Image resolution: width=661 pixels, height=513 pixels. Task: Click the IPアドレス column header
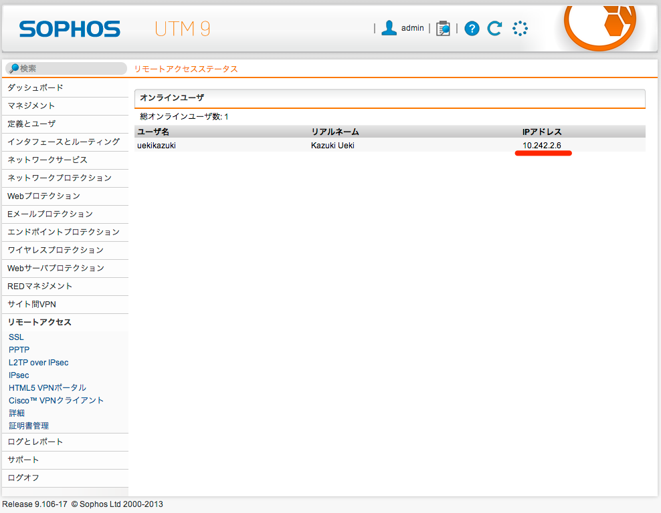[x=542, y=132]
